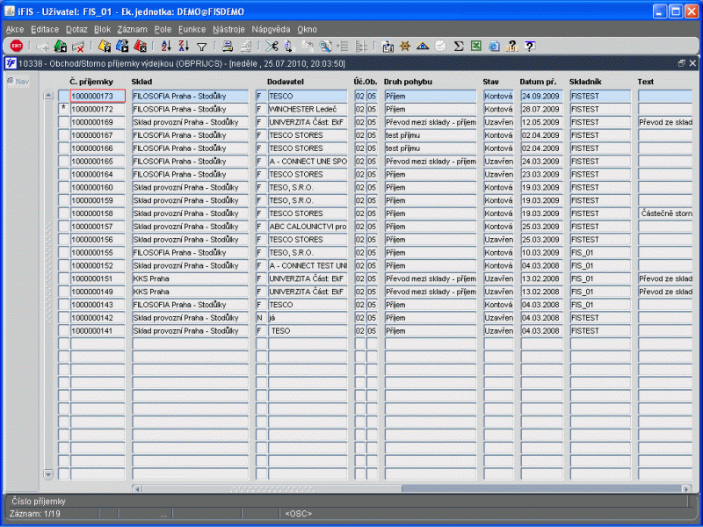This screenshot has height=527, width=703.
Task: Click the enter query icon with question mark
Action: click(105, 46)
